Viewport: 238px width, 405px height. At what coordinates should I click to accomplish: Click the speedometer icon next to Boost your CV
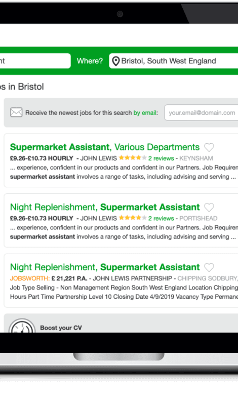point(22,326)
